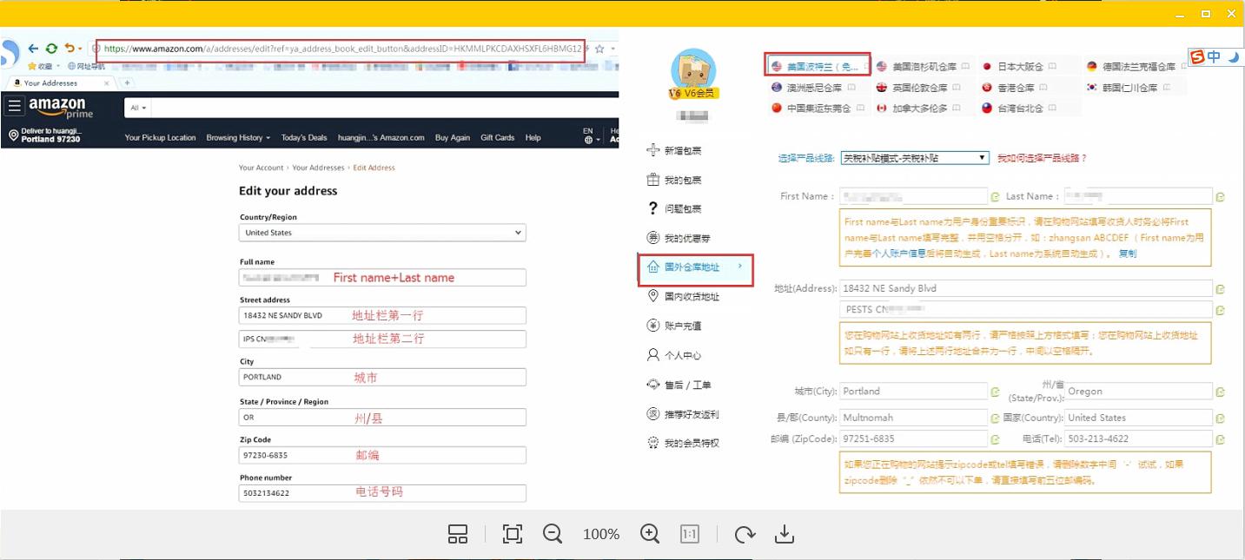This screenshot has height=560, width=1245.
Task: Copy 18432 NE Sandy Blvd address line
Action: tap(1221, 289)
